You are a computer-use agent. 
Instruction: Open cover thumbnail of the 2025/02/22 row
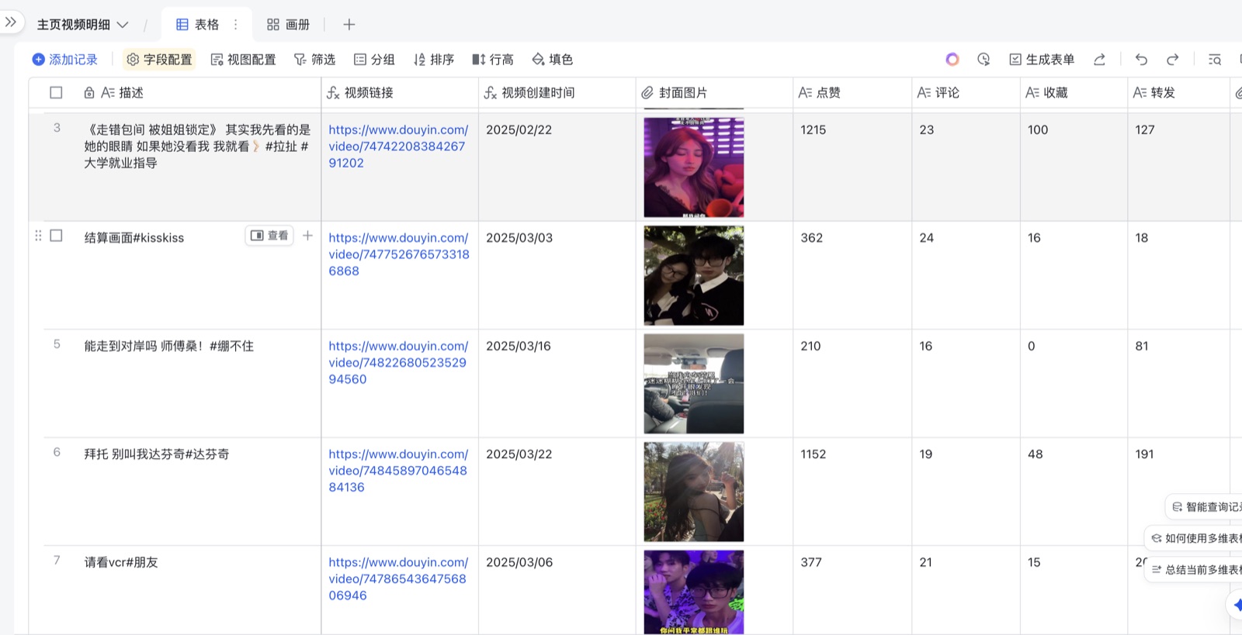694,167
